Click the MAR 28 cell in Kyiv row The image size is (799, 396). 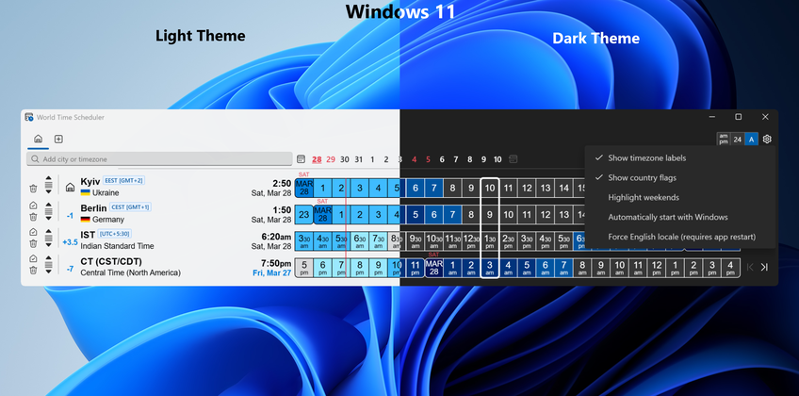(x=304, y=188)
